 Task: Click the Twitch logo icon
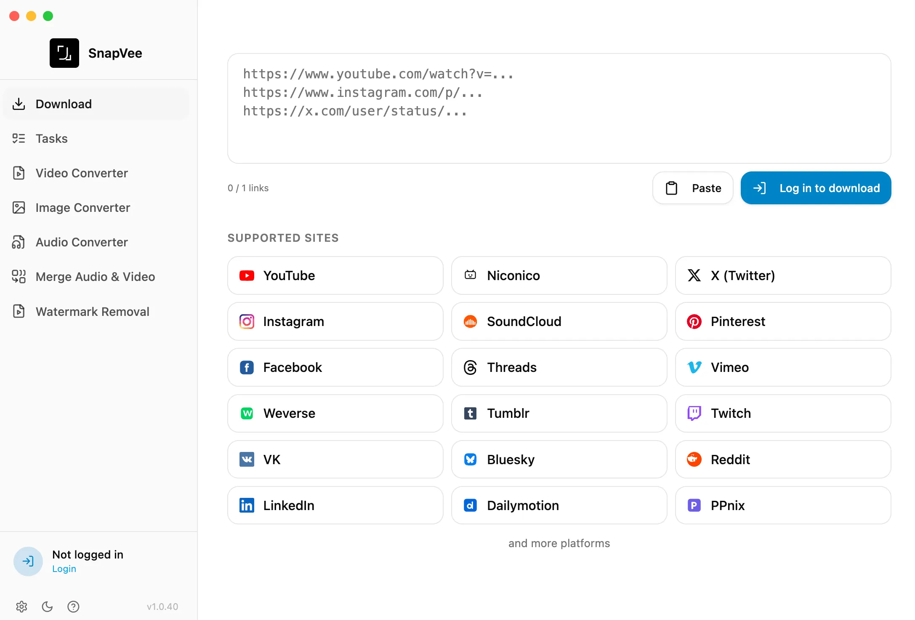(694, 413)
